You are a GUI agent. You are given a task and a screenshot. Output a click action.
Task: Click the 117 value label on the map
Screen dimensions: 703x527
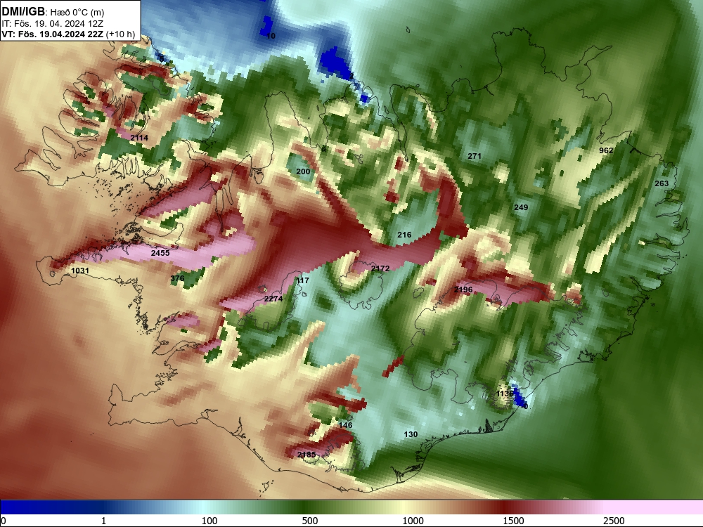tap(302, 280)
